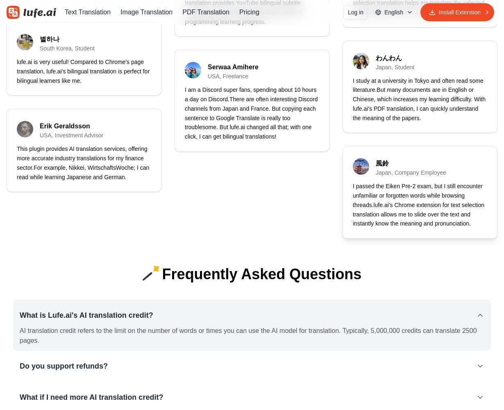Image resolution: width=504 pixels, height=410 pixels.
Task: Click the globe language icon
Action: coord(378,12)
